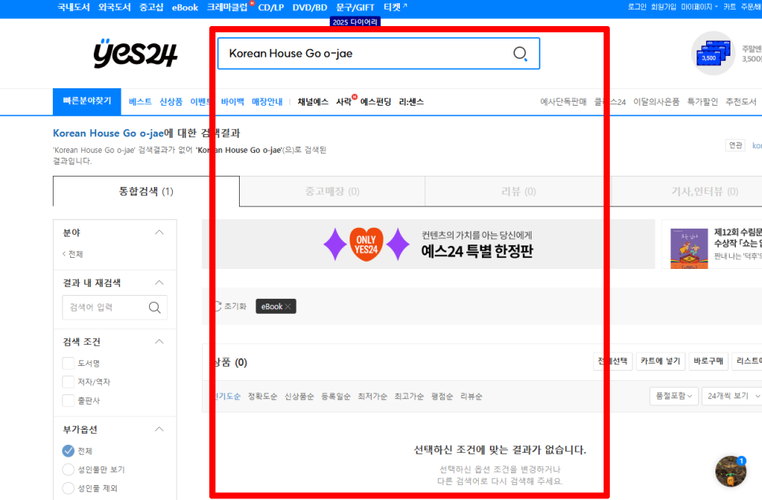Open the 예사단독판매 link

click(563, 102)
